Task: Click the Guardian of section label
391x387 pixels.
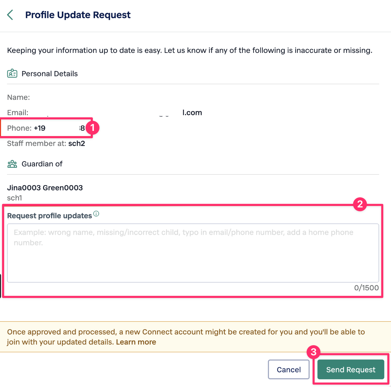Action: tap(42, 164)
